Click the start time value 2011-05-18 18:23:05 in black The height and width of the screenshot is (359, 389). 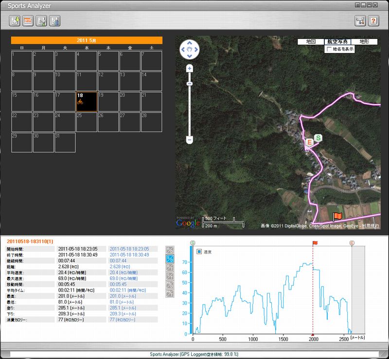pos(78,249)
